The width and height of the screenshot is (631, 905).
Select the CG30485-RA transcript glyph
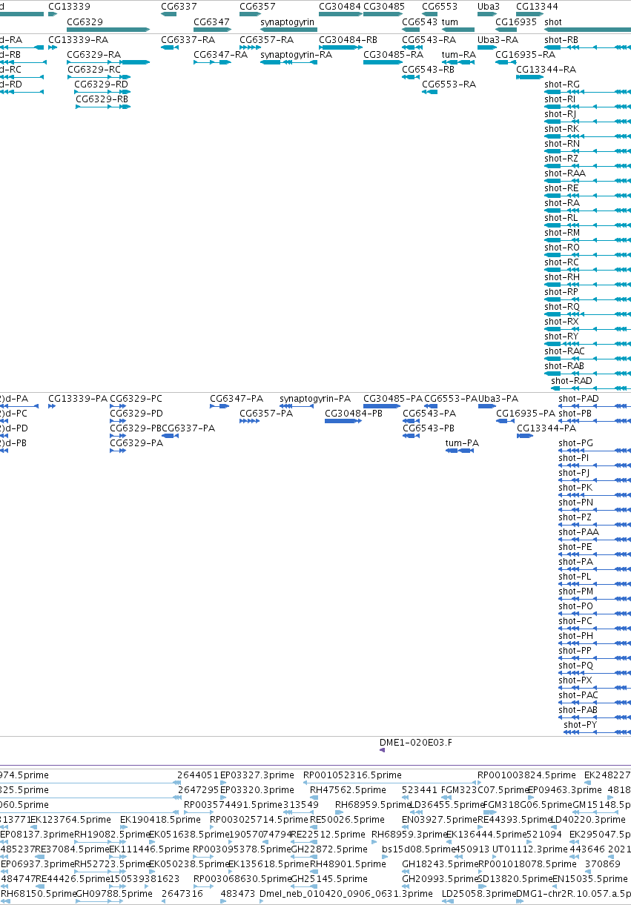pos(383,62)
